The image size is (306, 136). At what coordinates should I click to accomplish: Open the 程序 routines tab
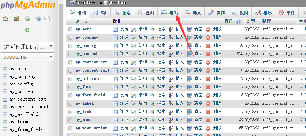tap(263, 13)
